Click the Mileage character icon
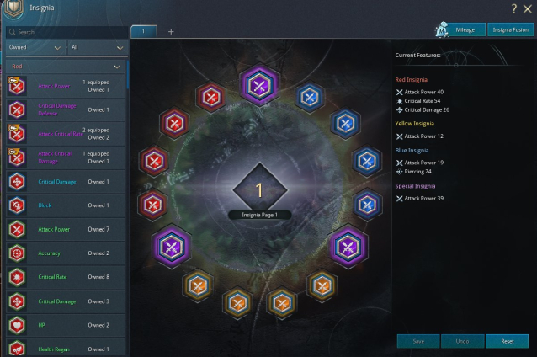Viewport: 537px width, 357px height. coord(442,29)
